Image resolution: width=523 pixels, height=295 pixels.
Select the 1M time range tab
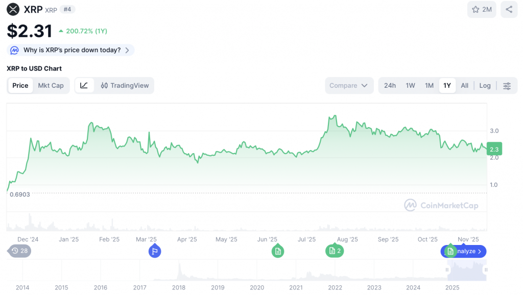tap(429, 86)
